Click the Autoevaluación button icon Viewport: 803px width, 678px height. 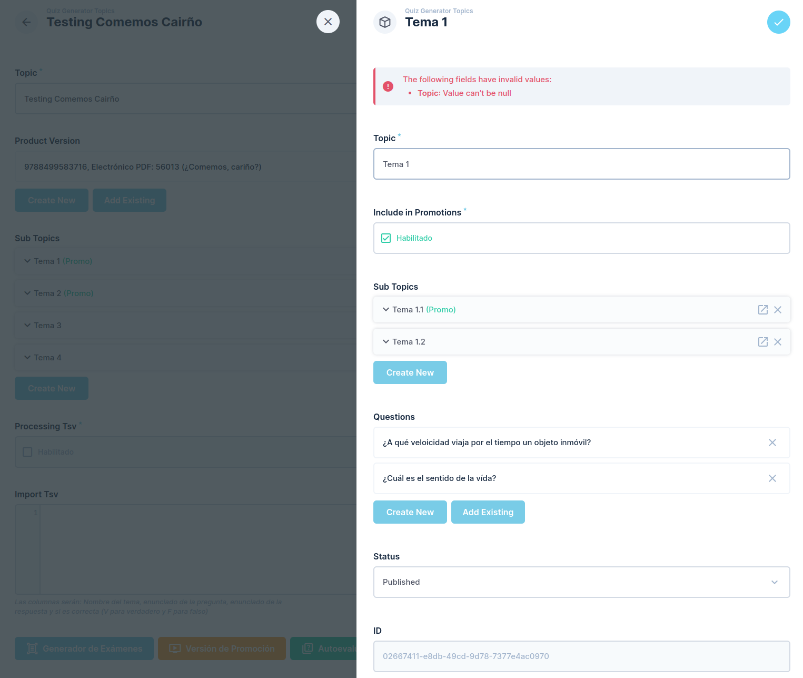tap(308, 648)
